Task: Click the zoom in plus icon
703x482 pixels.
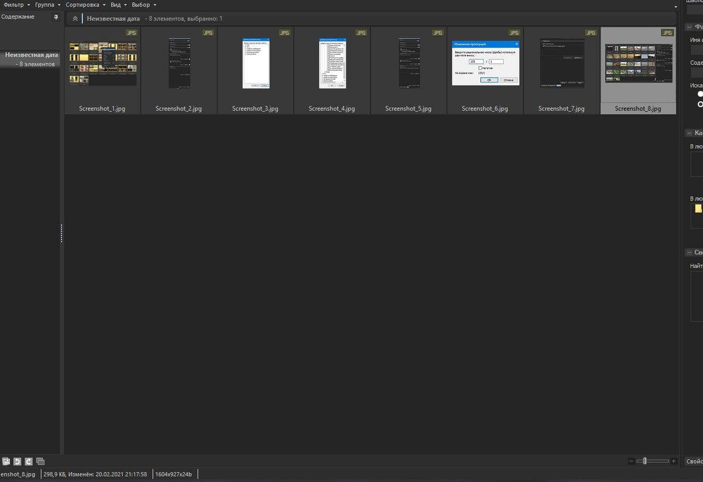Action: (674, 462)
